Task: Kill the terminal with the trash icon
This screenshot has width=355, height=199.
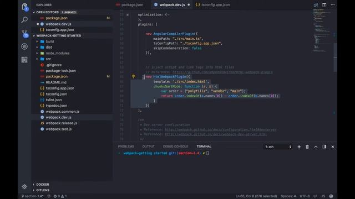Action: click(307, 147)
